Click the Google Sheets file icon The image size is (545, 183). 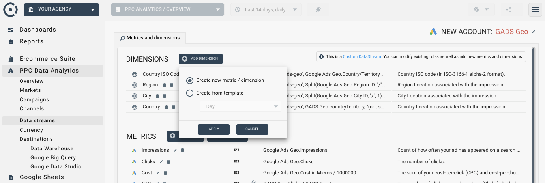click(11, 177)
